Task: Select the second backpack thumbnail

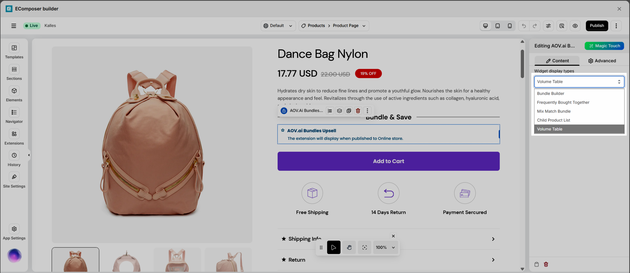Action: click(x=126, y=260)
